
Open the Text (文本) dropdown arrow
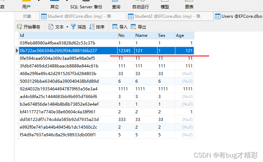(x=67, y=27)
